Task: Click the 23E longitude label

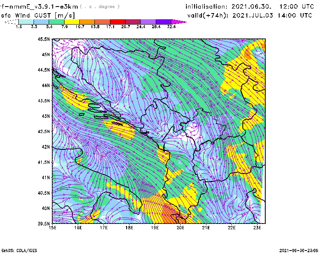Action: [x=257, y=228]
